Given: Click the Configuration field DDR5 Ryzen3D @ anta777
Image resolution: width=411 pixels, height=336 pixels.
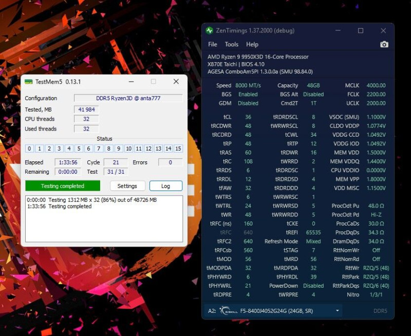Looking at the screenshot, I should tap(128, 98).
